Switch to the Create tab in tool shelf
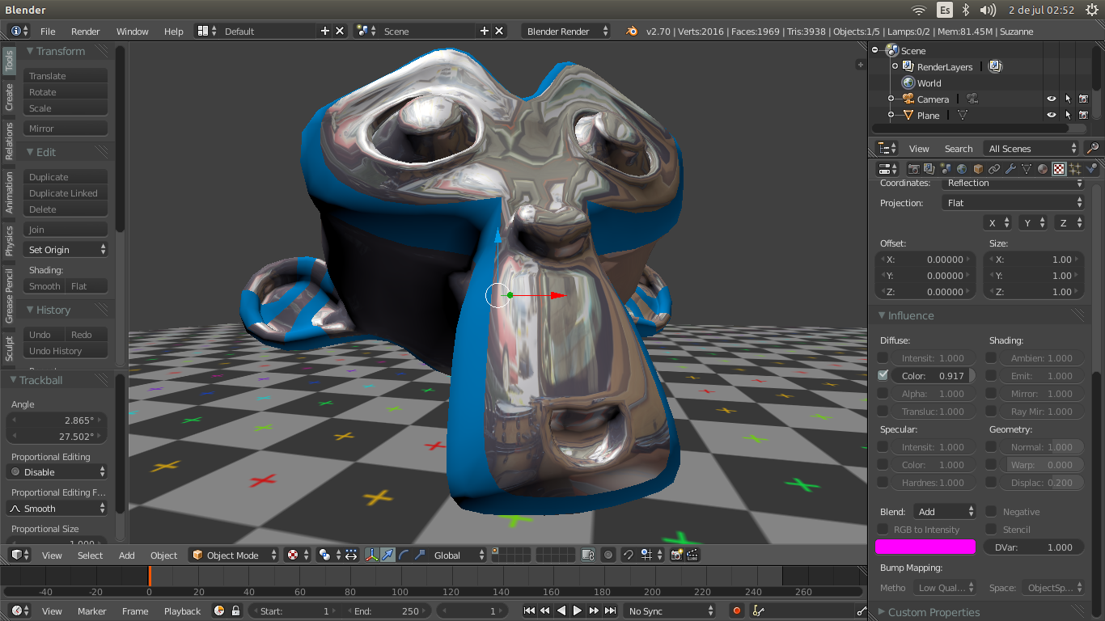The width and height of the screenshot is (1105, 621). [x=9, y=97]
